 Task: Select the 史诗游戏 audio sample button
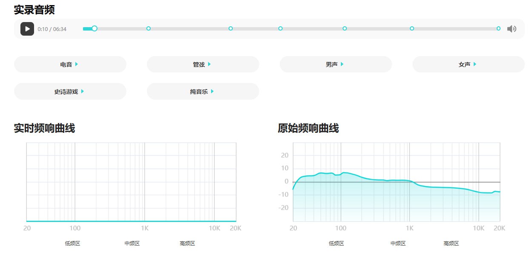point(70,91)
